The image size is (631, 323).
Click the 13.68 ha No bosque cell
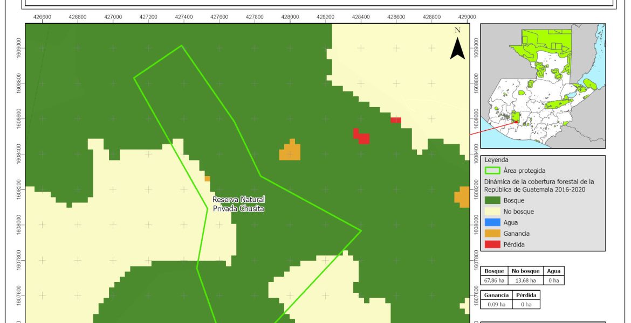click(525, 280)
